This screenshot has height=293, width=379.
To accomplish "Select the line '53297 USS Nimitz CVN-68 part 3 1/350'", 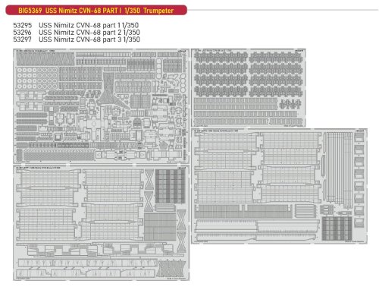I will [x=77, y=39].
